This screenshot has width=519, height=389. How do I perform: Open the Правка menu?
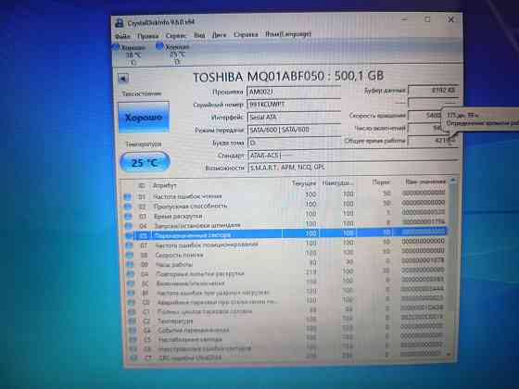tap(148, 36)
